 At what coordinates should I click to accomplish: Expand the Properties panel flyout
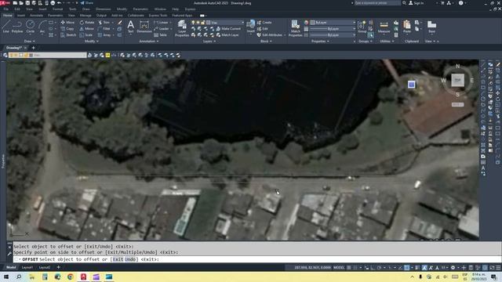(320, 42)
